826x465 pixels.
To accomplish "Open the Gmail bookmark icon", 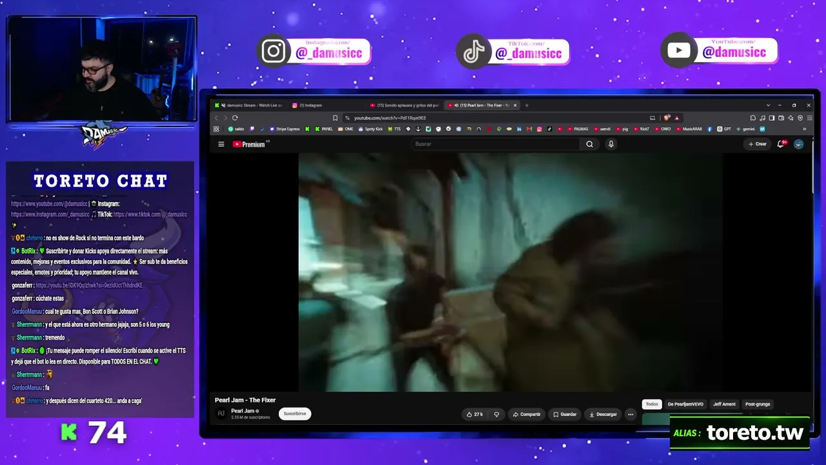I will tap(529, 129).
